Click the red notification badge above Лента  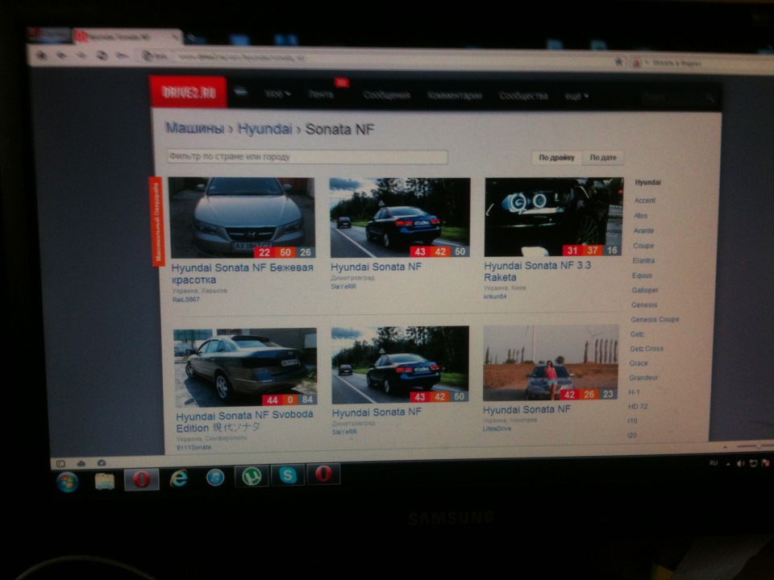pyautogui.click(x=342, y=82)
